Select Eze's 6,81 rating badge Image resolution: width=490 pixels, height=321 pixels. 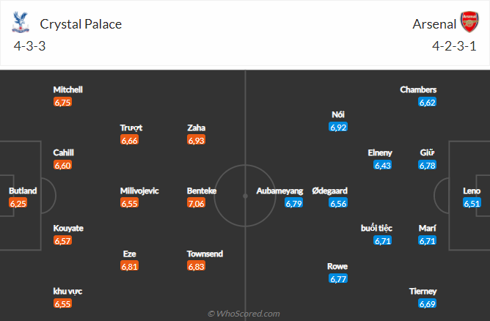coord(131,266)
